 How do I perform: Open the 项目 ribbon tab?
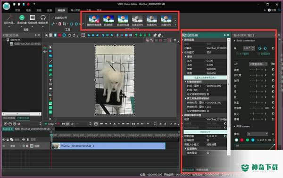pyautogui.click(x=17, y=10)
